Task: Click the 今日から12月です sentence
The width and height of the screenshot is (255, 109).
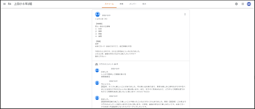Action: 118,51
